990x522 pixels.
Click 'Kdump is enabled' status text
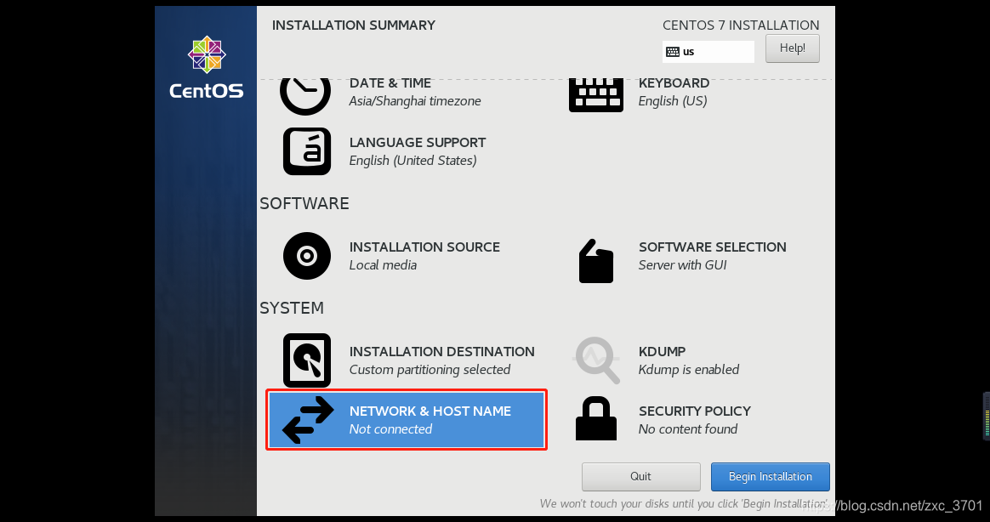688,370
